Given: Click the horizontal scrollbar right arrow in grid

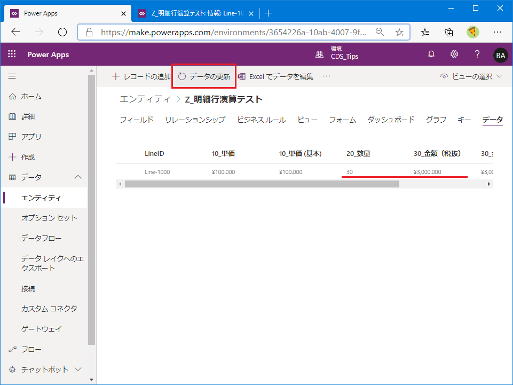Looking at the screenshot, I should point(489,184).
